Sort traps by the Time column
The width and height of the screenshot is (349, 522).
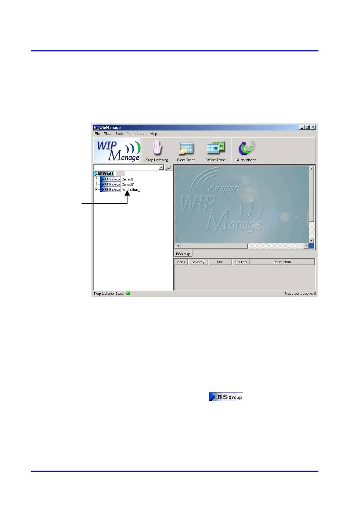click(x=220, y=262)
